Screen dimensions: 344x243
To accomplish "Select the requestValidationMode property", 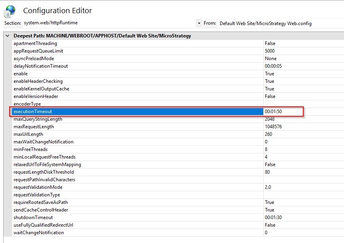I will click(x=38, y=187).
